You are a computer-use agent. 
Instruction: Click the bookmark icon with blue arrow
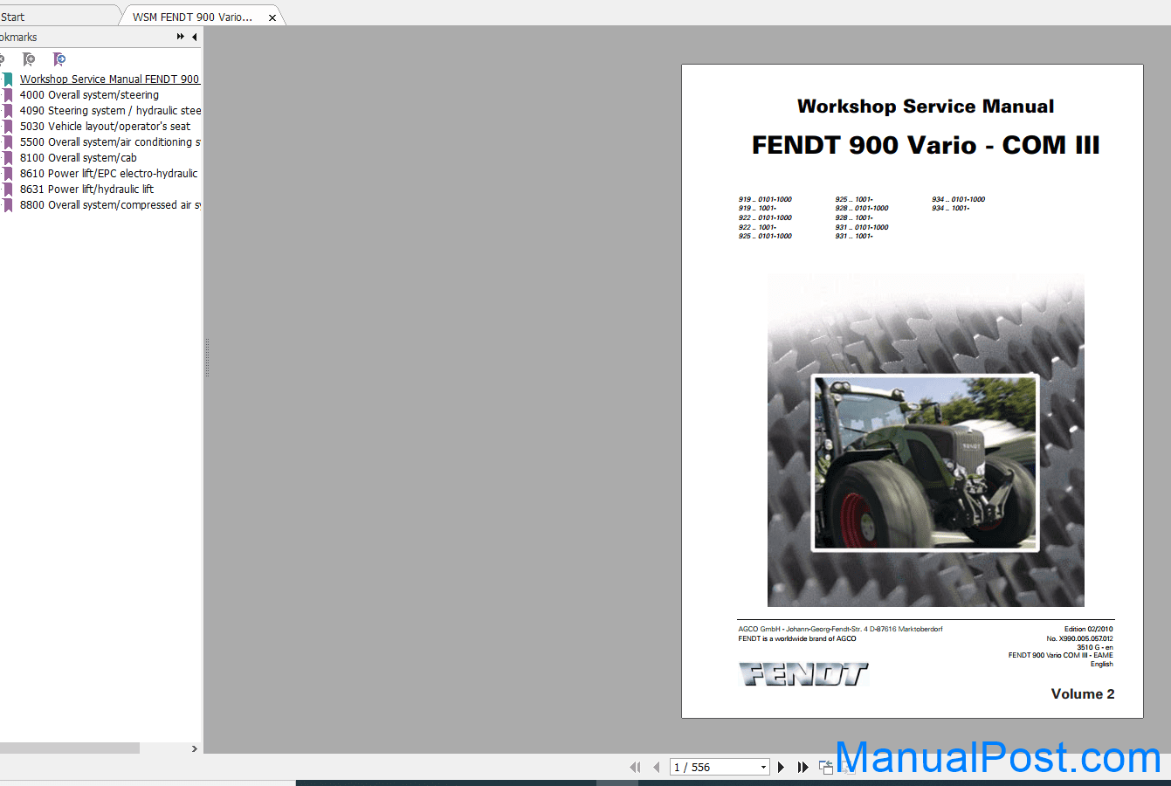(x=59, y=59)
